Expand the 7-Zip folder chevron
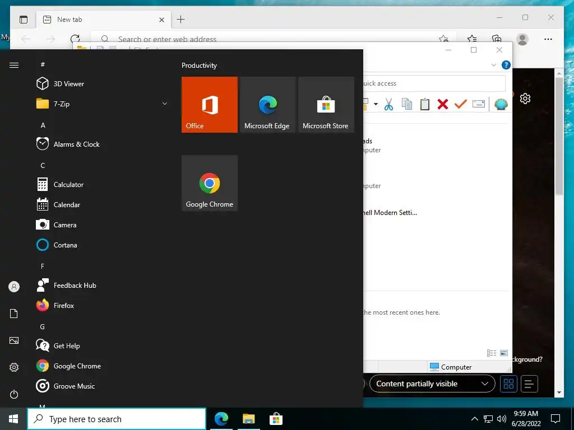574x430 pixels. [165, 104]
